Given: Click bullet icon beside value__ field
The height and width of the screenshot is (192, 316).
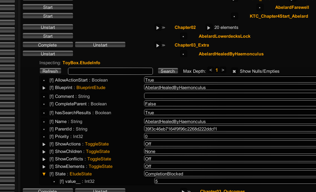Looking at the screenshot, I should 54,182.
